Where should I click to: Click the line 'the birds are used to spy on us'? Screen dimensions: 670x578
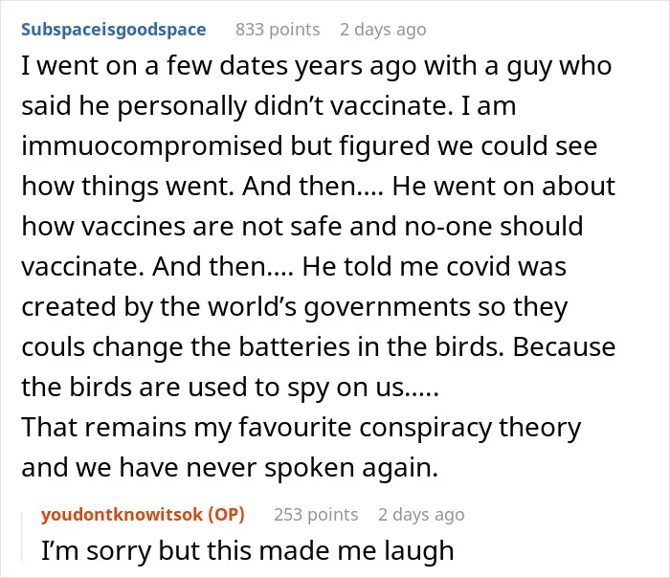coord(230,388)
